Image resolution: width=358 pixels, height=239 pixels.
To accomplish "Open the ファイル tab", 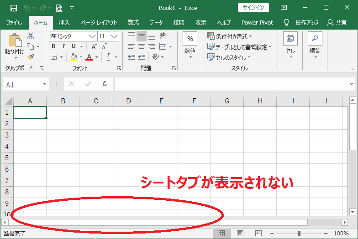I will click(14, 23).
